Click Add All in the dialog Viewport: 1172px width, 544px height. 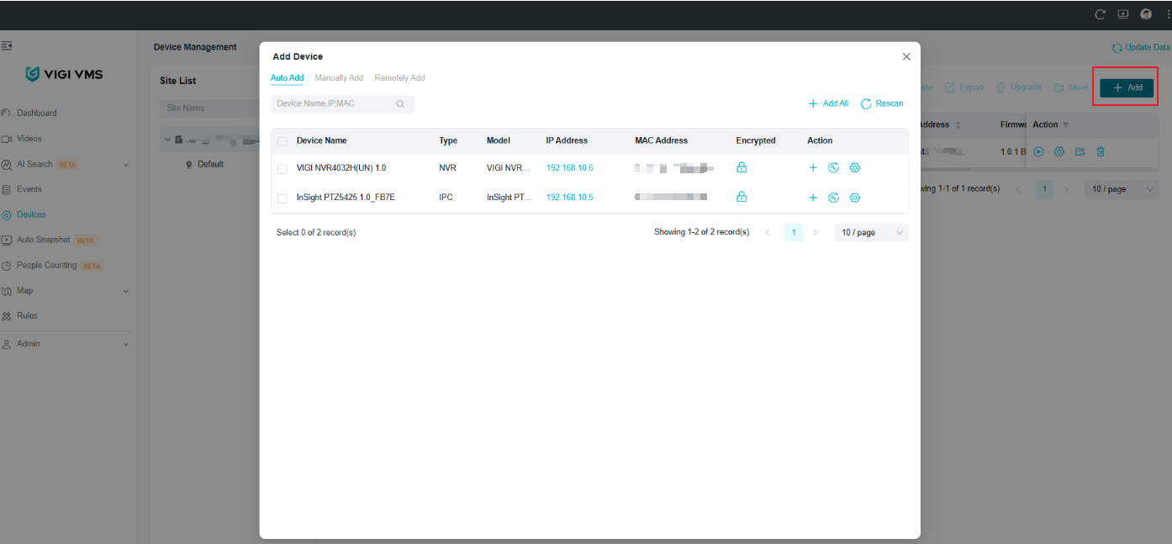click(828, 103)
